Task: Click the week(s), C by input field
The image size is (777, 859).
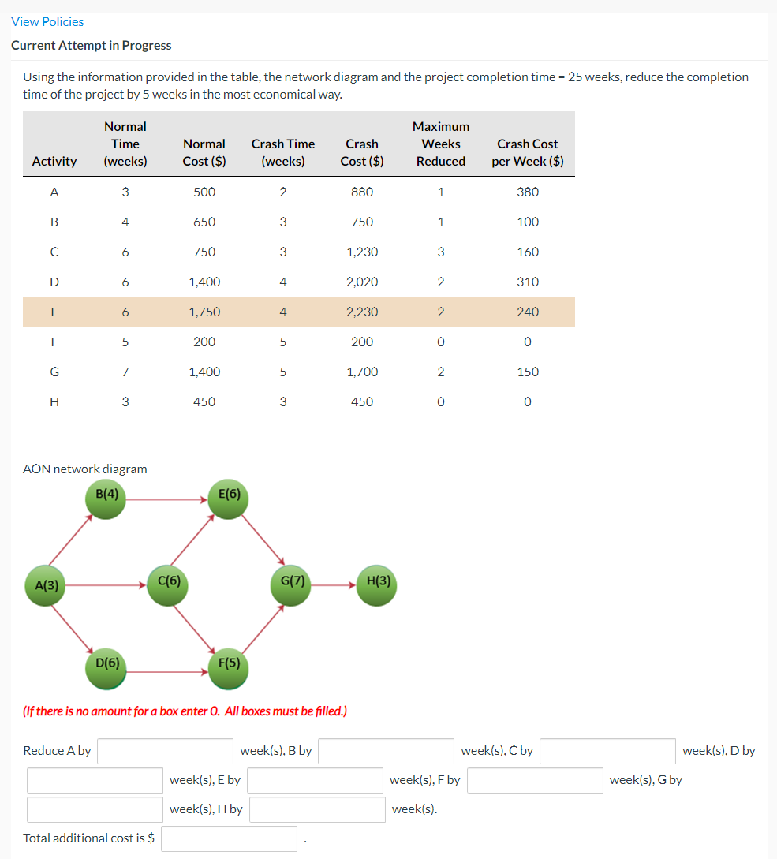Action: pyautogui.click(x=607, y=751)
